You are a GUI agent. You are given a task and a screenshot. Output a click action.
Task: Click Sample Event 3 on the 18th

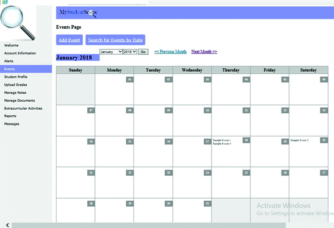pos(222,144)
